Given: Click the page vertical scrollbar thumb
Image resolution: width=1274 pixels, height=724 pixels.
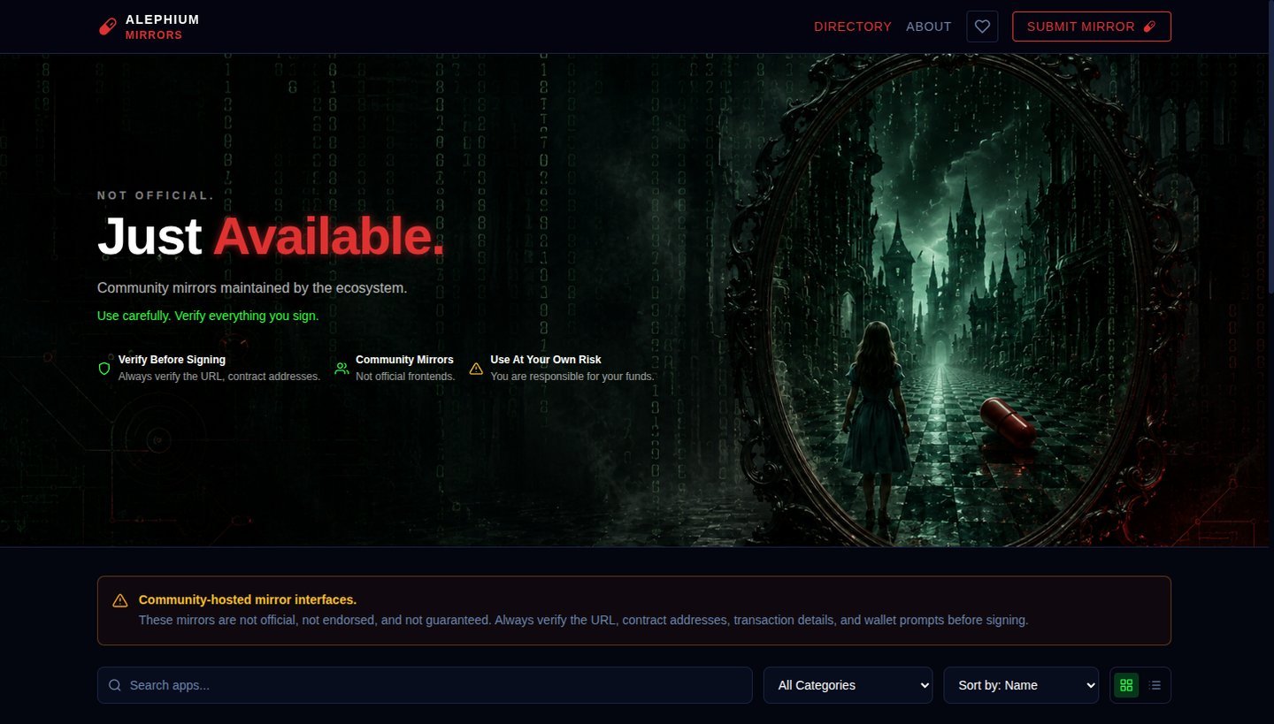Looking at the screenshot, I should pyautogui.click(x=1270, y=146).
